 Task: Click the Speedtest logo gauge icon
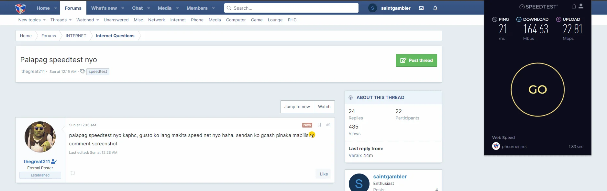pyautogui.click(x=522, y=7)
